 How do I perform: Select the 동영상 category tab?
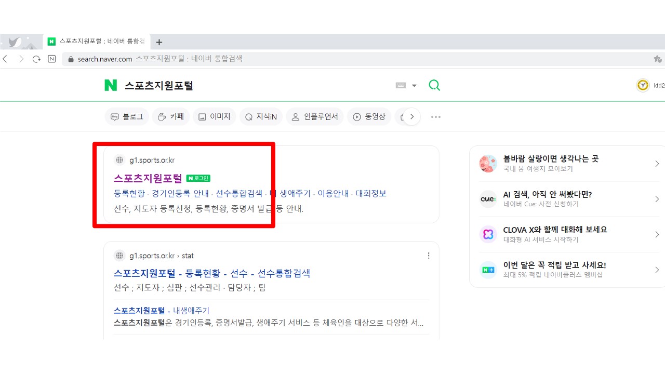click(369, 117)
